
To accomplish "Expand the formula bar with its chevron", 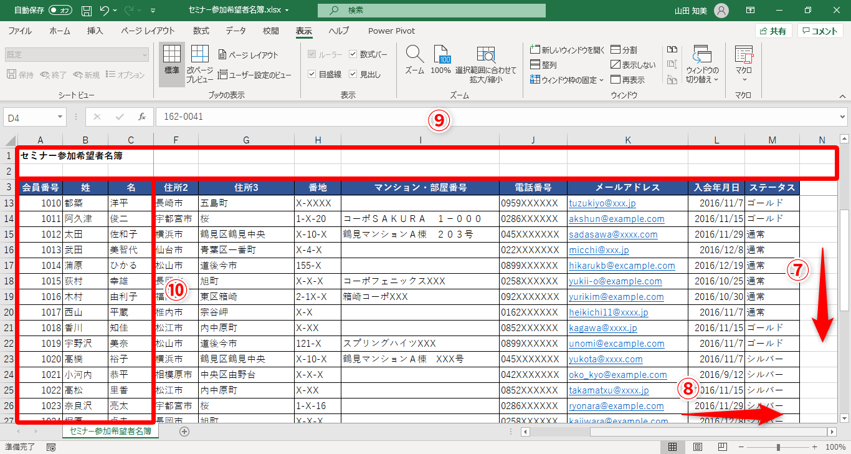I will [842, 117].
